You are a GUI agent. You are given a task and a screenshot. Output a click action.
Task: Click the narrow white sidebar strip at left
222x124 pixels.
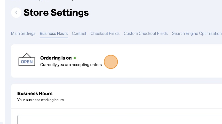[x=2, y=62]
